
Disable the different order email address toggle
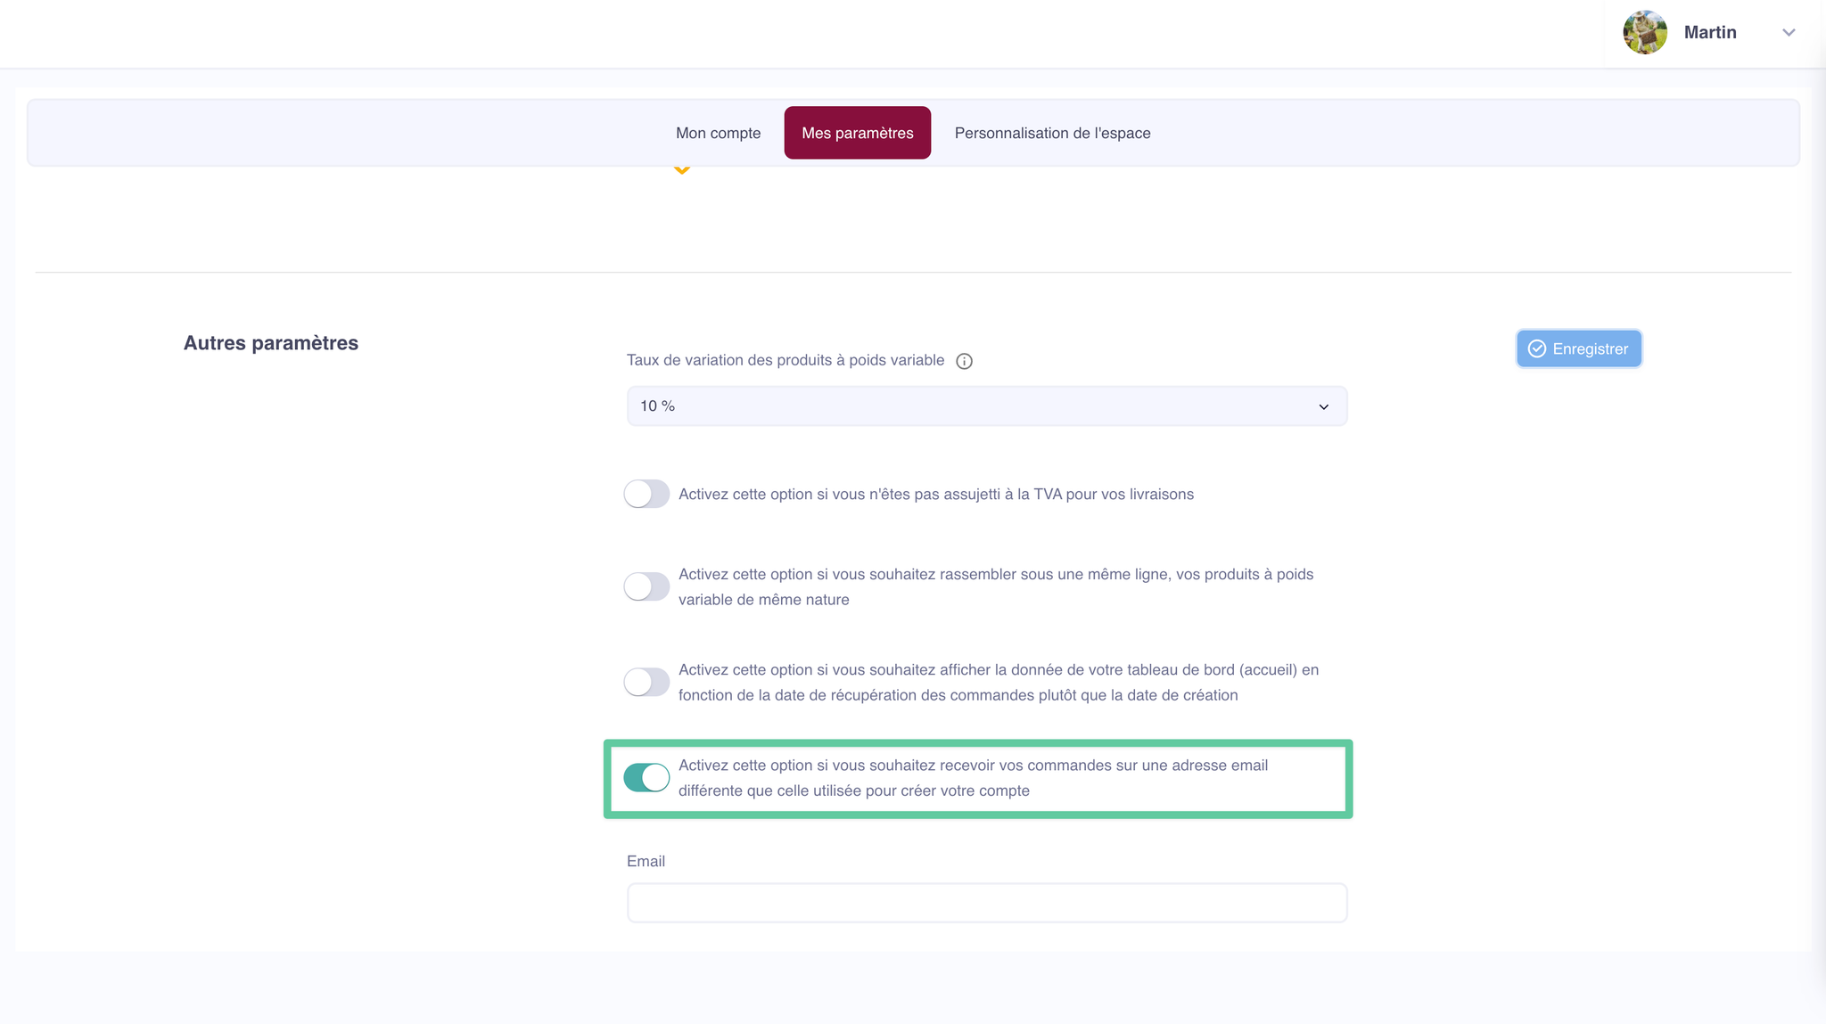pos(646,777)
